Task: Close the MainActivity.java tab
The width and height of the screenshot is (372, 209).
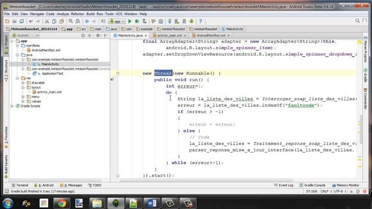Action: click(x=146, y=35)
